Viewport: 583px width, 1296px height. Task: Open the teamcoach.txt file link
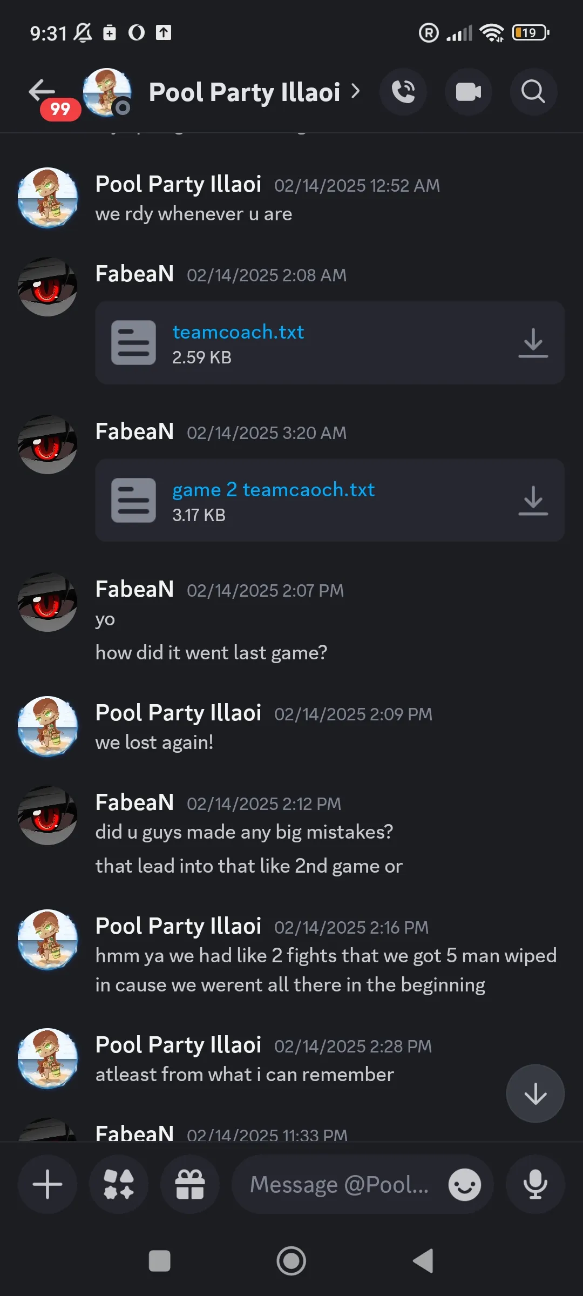238,332
